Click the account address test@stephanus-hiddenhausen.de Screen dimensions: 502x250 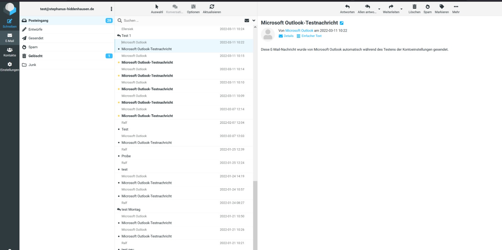[67, 9]
